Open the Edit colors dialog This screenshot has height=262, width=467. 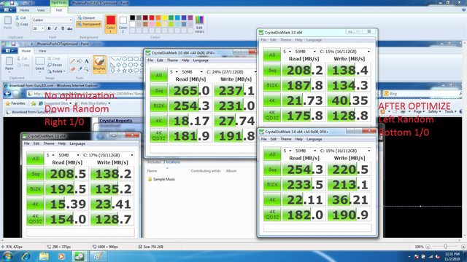pos(199,24)
